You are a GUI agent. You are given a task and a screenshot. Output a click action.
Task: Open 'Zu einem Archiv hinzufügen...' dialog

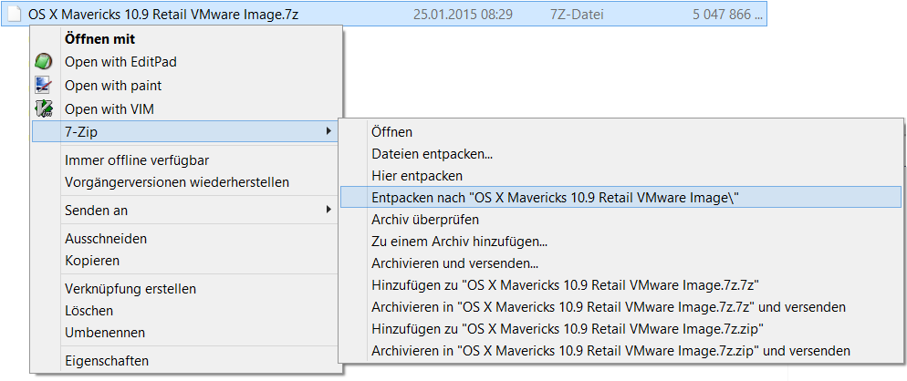459,242
